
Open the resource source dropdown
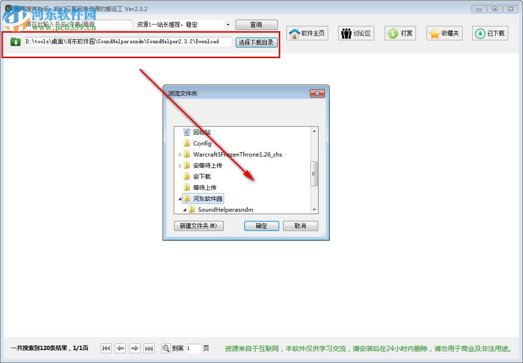[228, 24]
